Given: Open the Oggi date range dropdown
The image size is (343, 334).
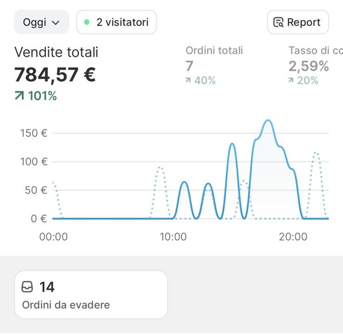Looking at the screenshot, I should [x=41, y=22].
